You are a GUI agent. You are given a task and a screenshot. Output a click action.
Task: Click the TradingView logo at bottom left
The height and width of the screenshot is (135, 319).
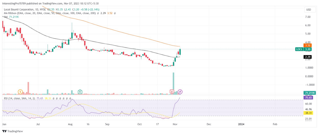pos(12,131)
